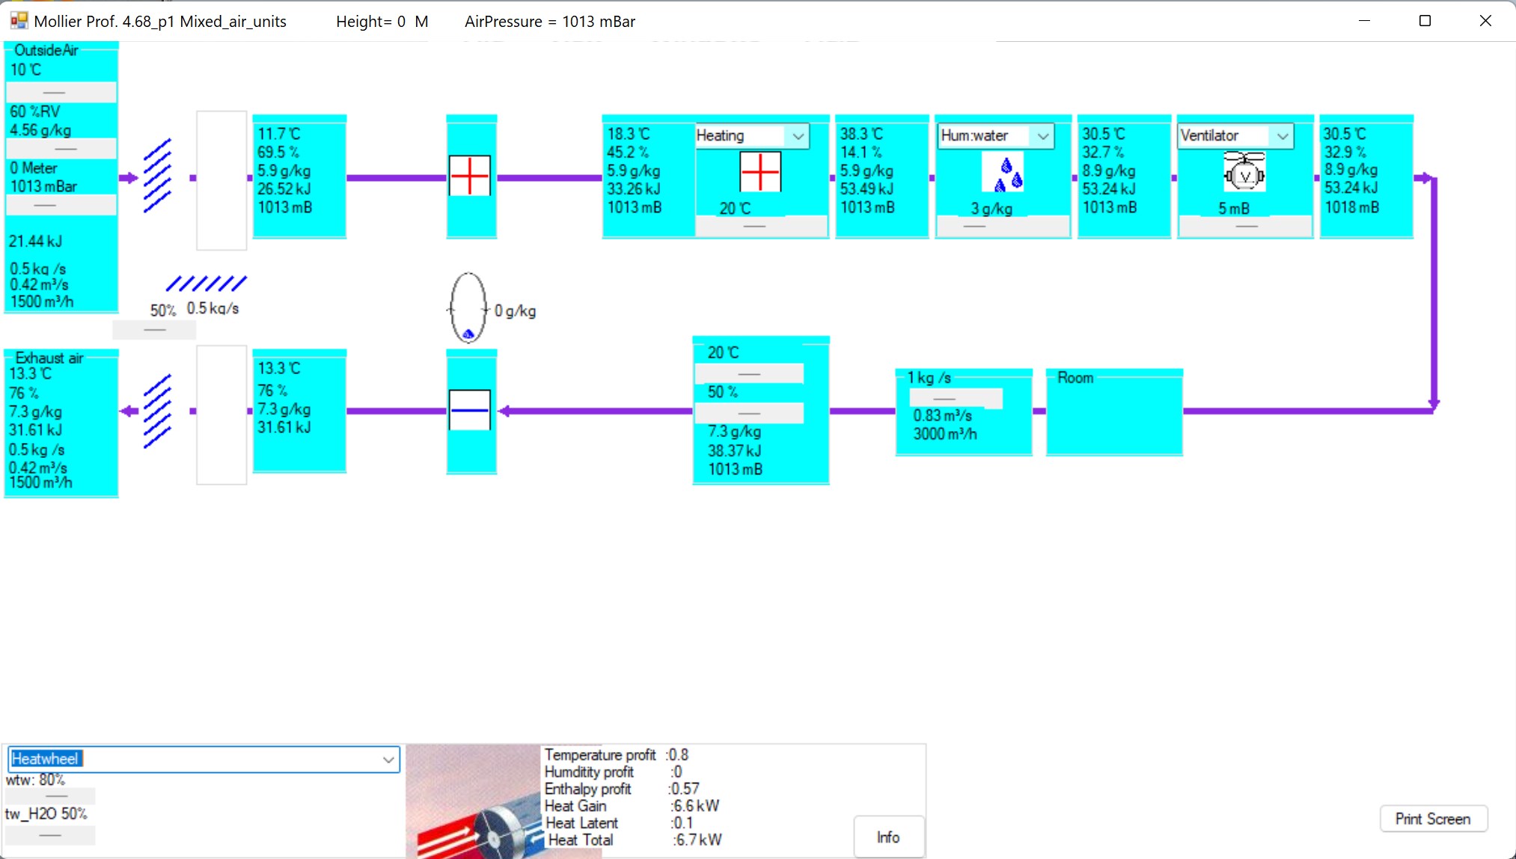Screen dimensions: 1516x859
Task: Click the heat wheel thumbnail image
Action: point(472,801)
